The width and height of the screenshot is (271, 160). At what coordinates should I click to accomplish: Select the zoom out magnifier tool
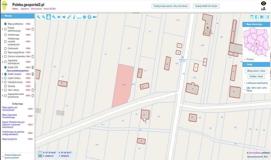click(x=43, y=17)
